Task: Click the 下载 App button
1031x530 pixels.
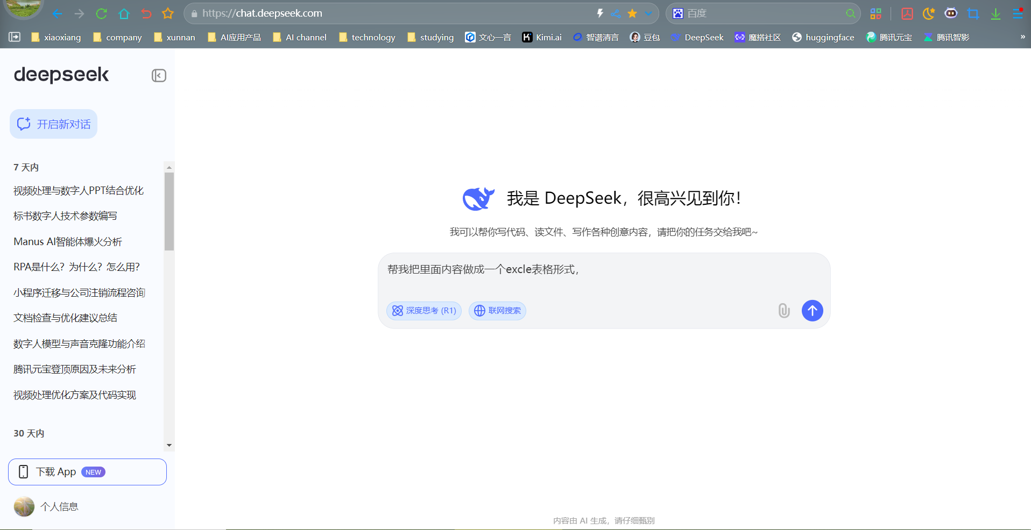Action: tap(87, 472)
